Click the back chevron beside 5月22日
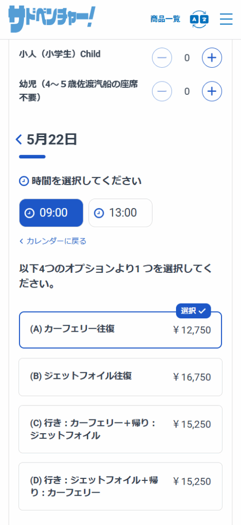The image size is (241, 525). click(x=19, y=139)
